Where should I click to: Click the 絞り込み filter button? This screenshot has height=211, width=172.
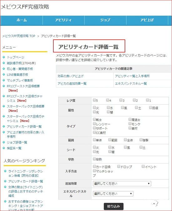click(x=114, y=206)
